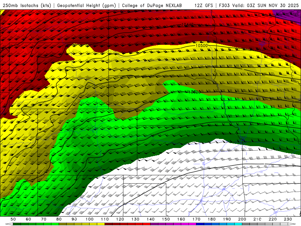301x226 pixels.
Task: Click the '250mb Isotachs (kts)' title text
Action: pyautogui.click(x=27, y=5)
